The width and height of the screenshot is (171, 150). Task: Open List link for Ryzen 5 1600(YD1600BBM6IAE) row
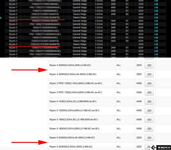point(156,28)
